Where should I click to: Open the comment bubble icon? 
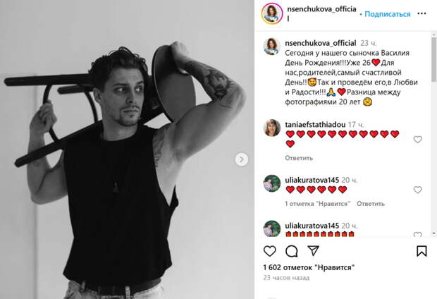[x=292, y=251]
